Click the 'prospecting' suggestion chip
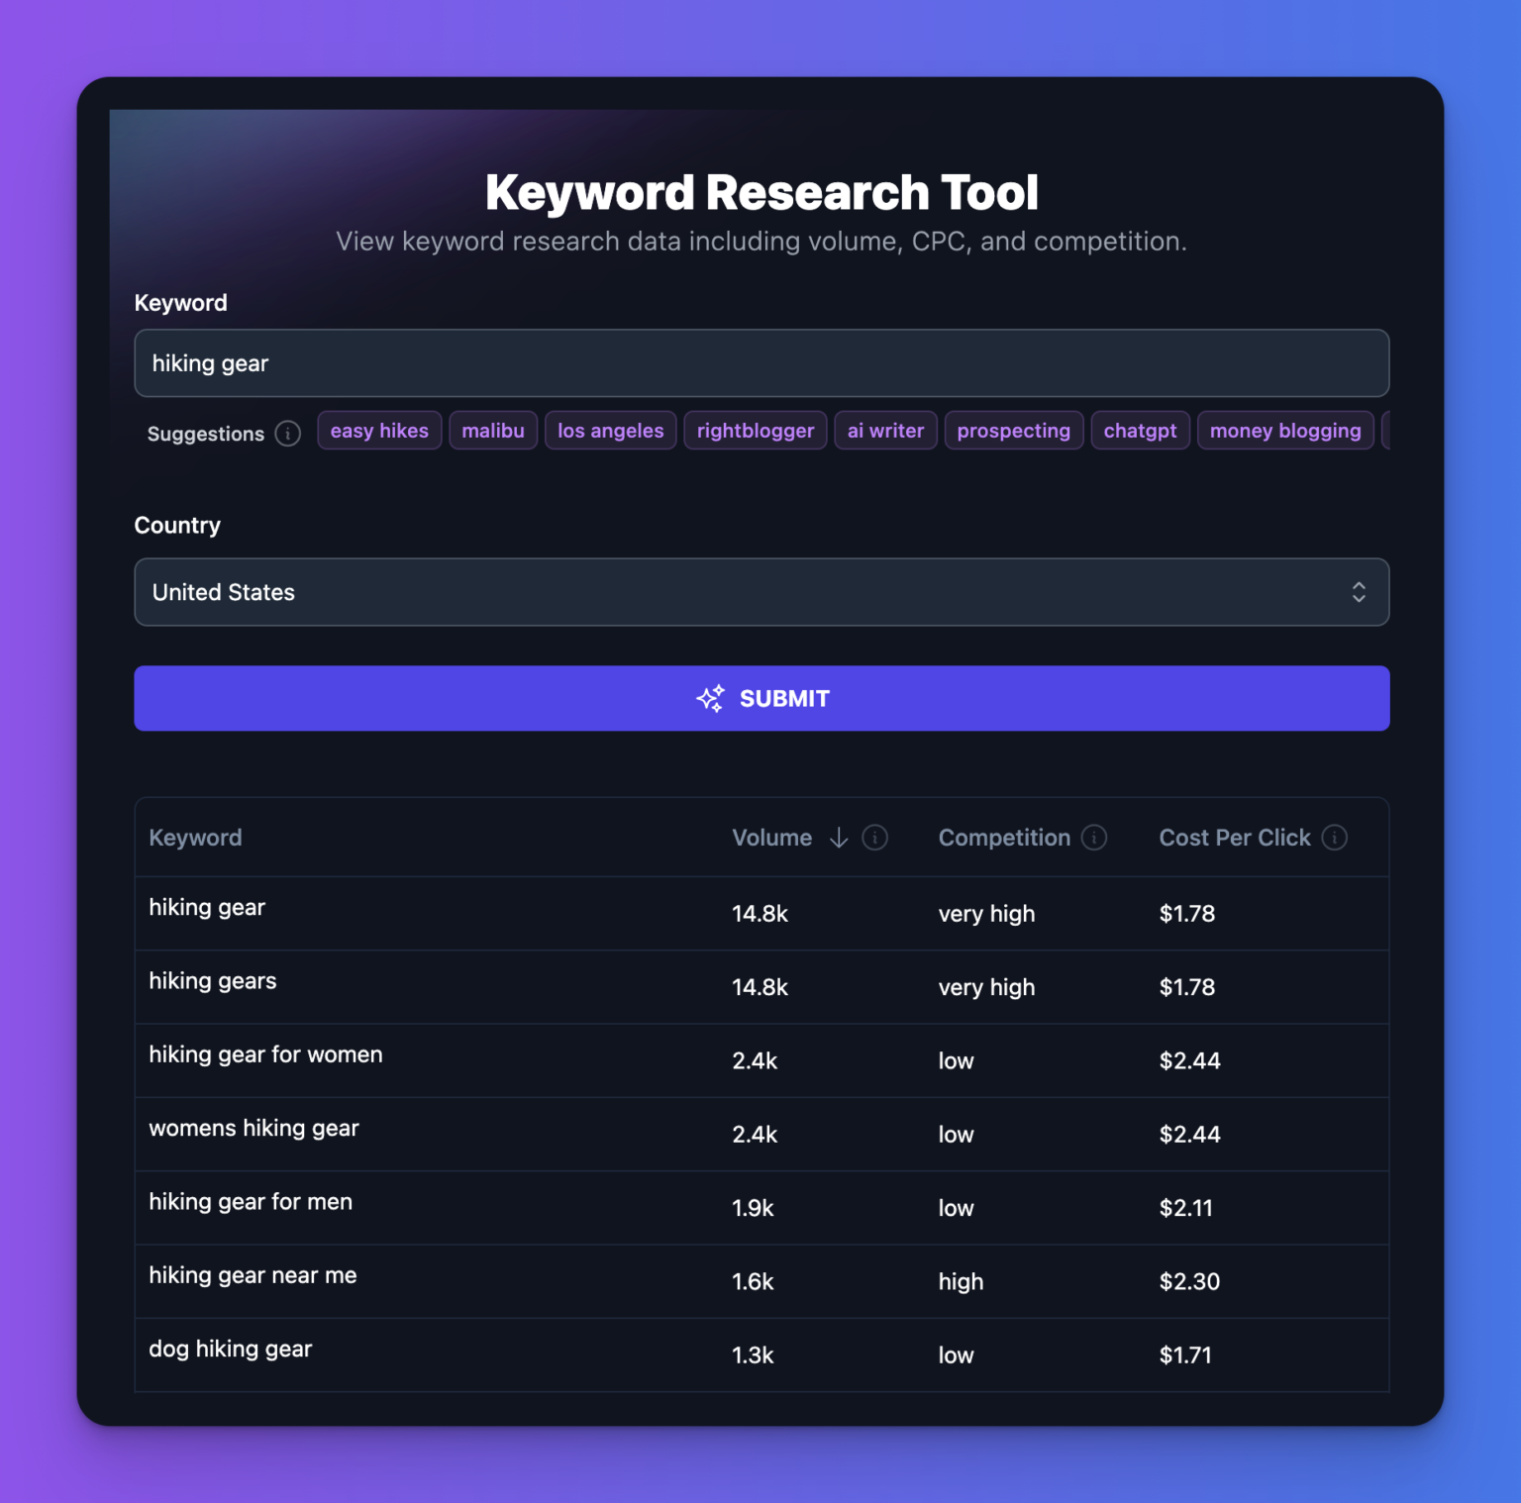Screen dimensions: 1521x1503 [1014, 430]
